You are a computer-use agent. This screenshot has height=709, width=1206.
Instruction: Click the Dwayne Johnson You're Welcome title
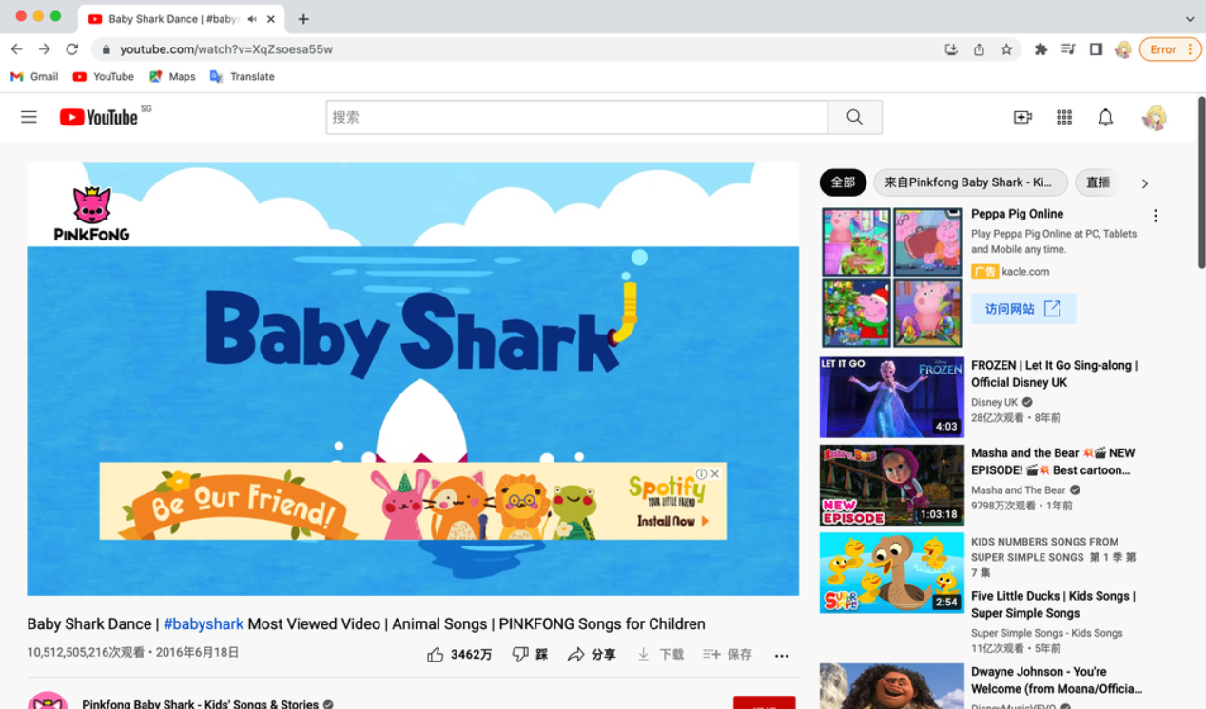point(1057,680)
